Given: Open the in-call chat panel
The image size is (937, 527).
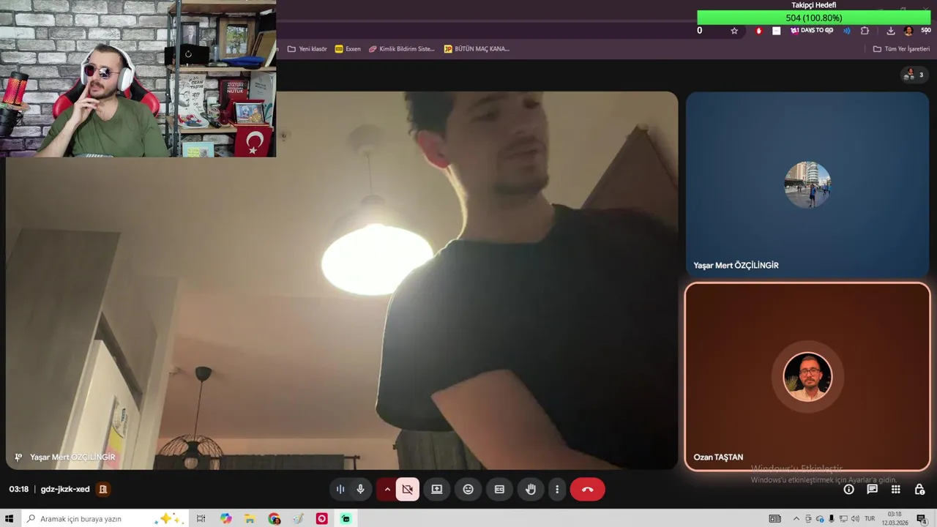Looking at the screenshot, I should coord(872,489).
